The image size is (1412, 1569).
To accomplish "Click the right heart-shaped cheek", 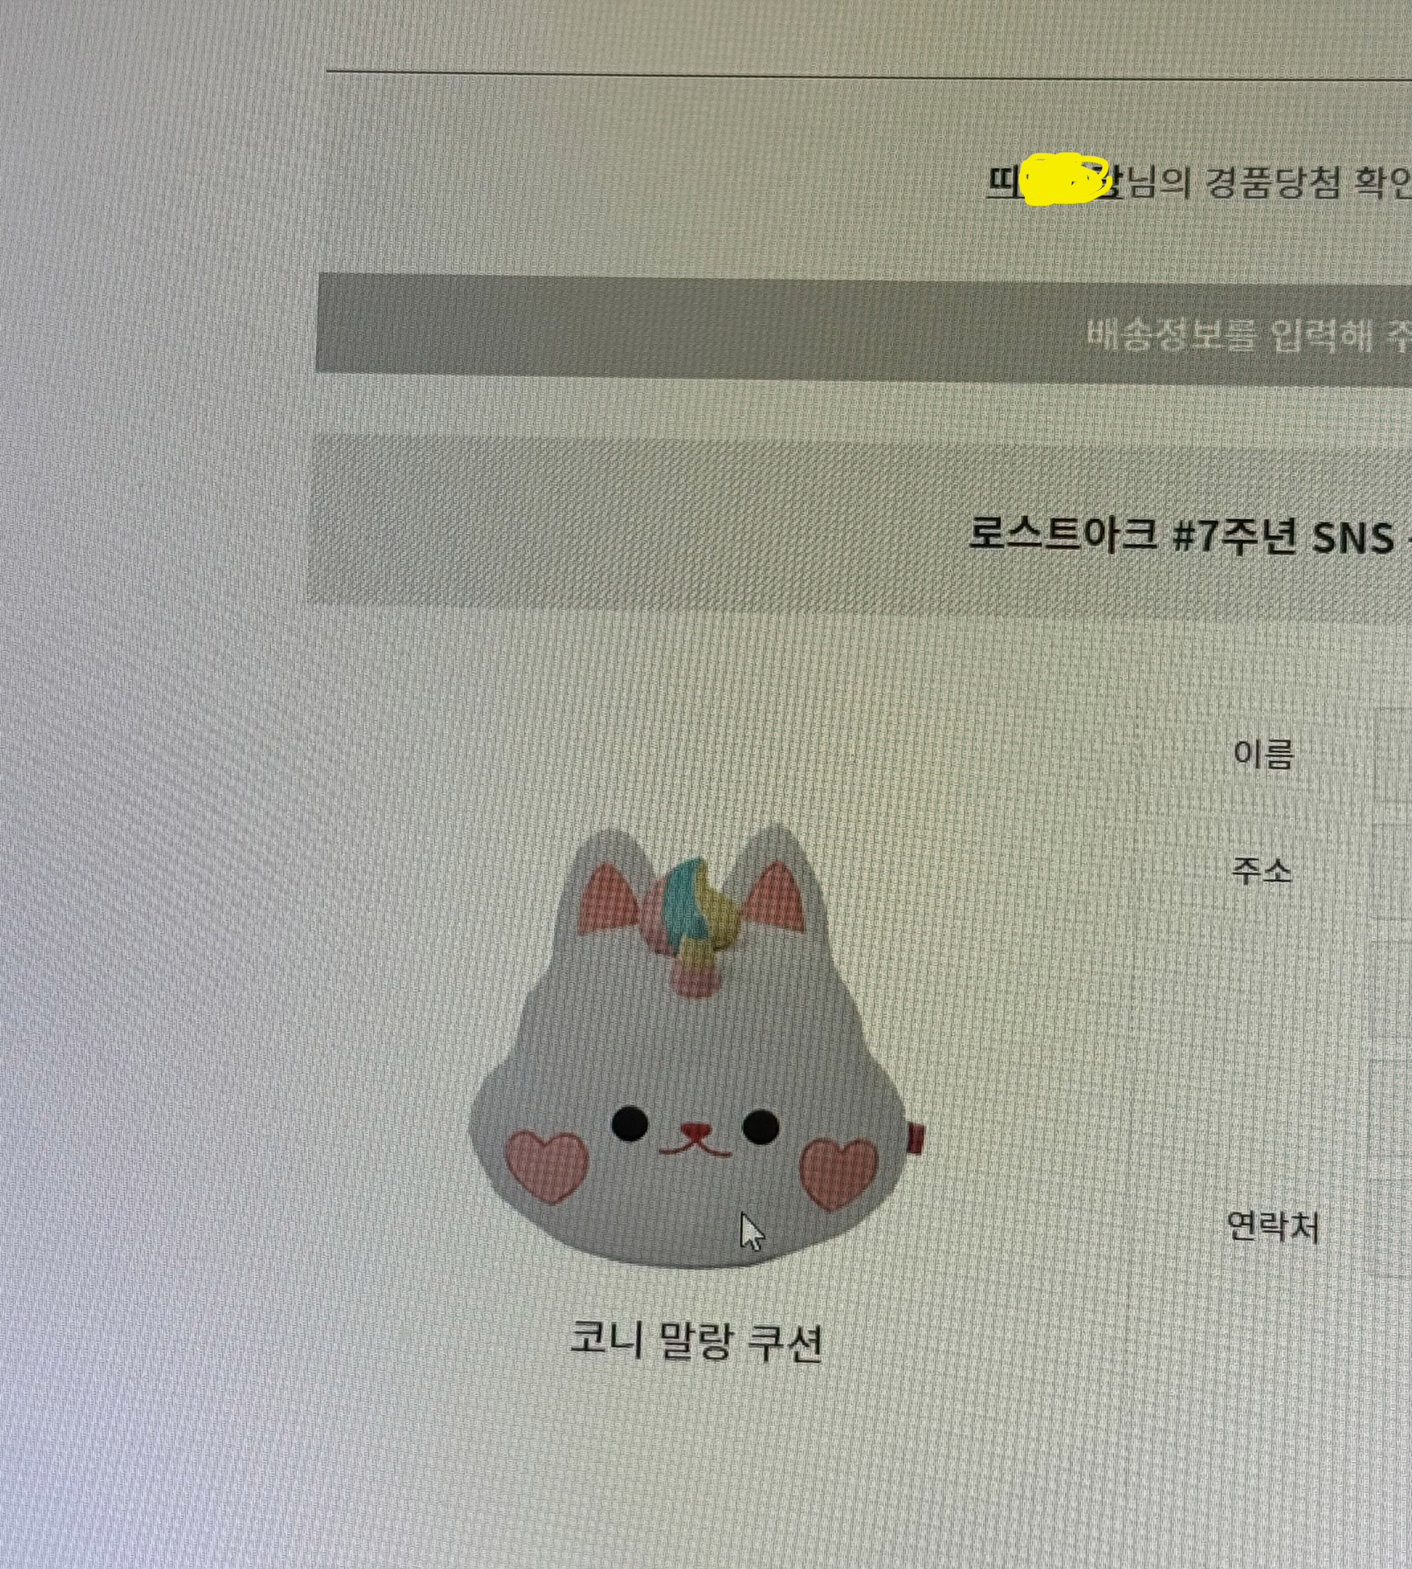I will 839,1172.
